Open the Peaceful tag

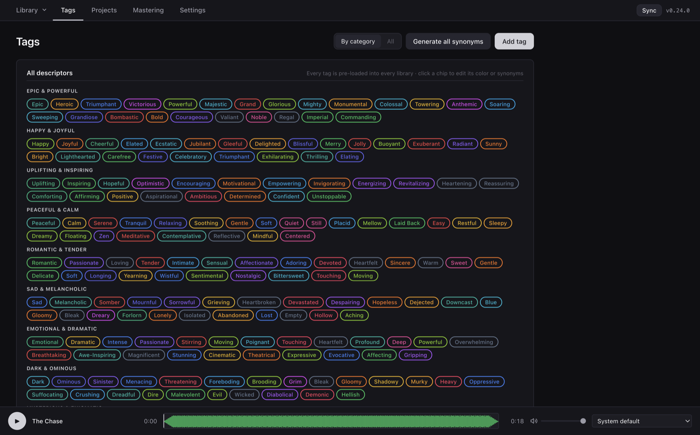click(x=43, y=223)
